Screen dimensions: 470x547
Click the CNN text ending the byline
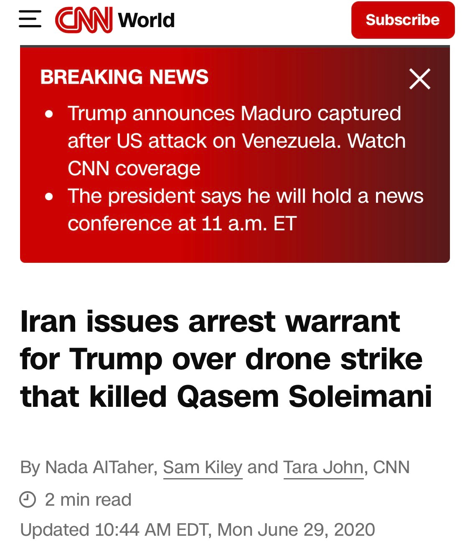click(x=391, y=467)
